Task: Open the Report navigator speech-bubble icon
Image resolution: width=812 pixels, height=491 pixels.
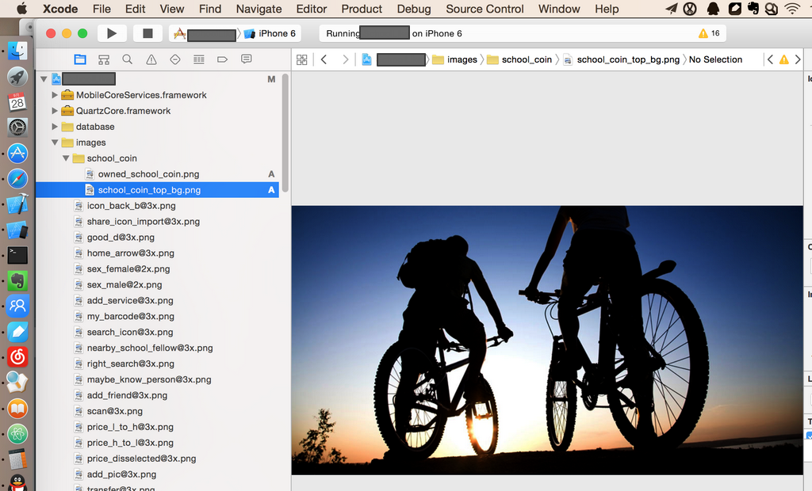Action: pyautogui.click(x=246, y=59)
